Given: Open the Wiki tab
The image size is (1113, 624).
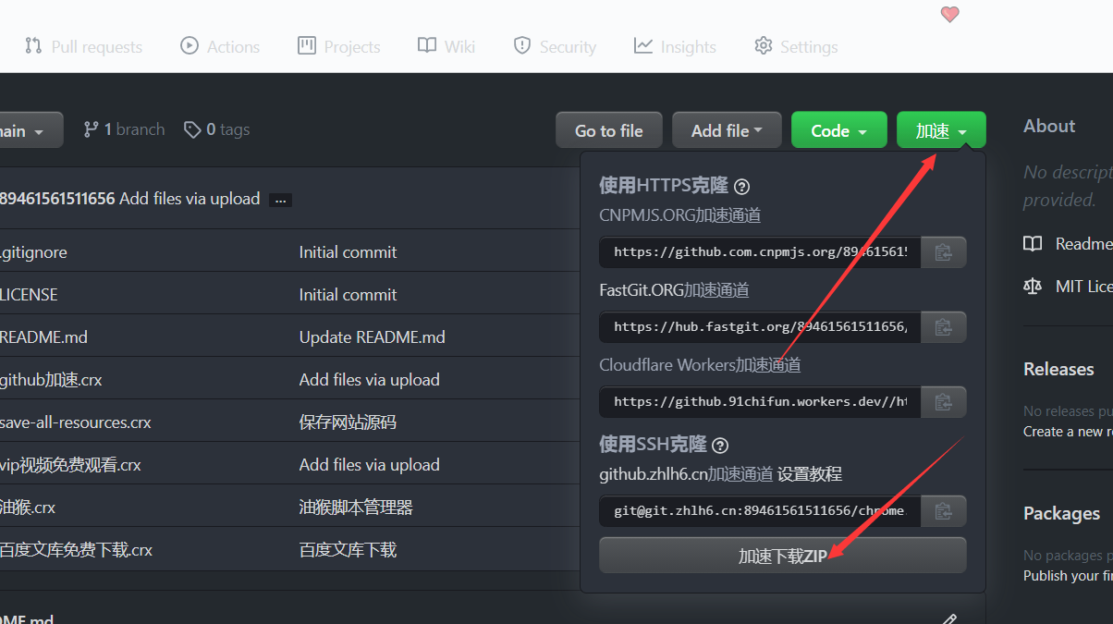Looking at the screenshot, I should coord(446,46).
